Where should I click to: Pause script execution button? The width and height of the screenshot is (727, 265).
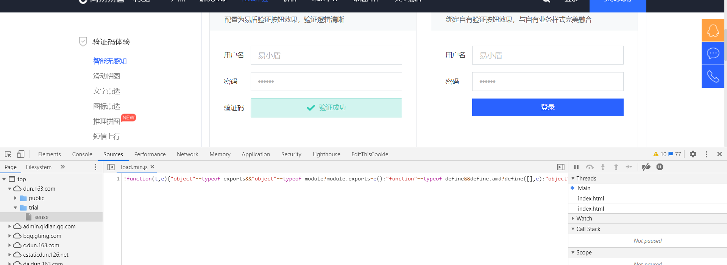(x=576, y=167)
